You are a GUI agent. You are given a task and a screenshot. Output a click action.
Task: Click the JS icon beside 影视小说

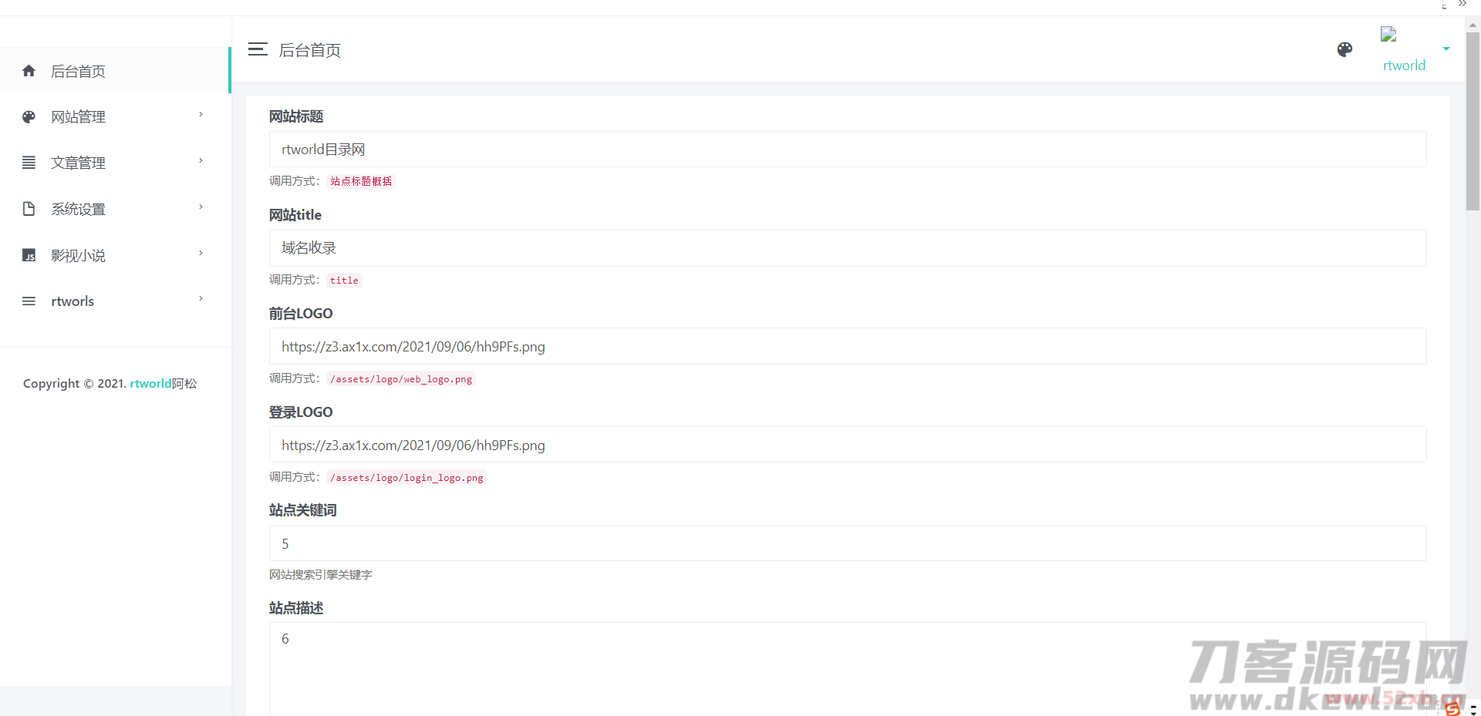[x=29, y=255]
